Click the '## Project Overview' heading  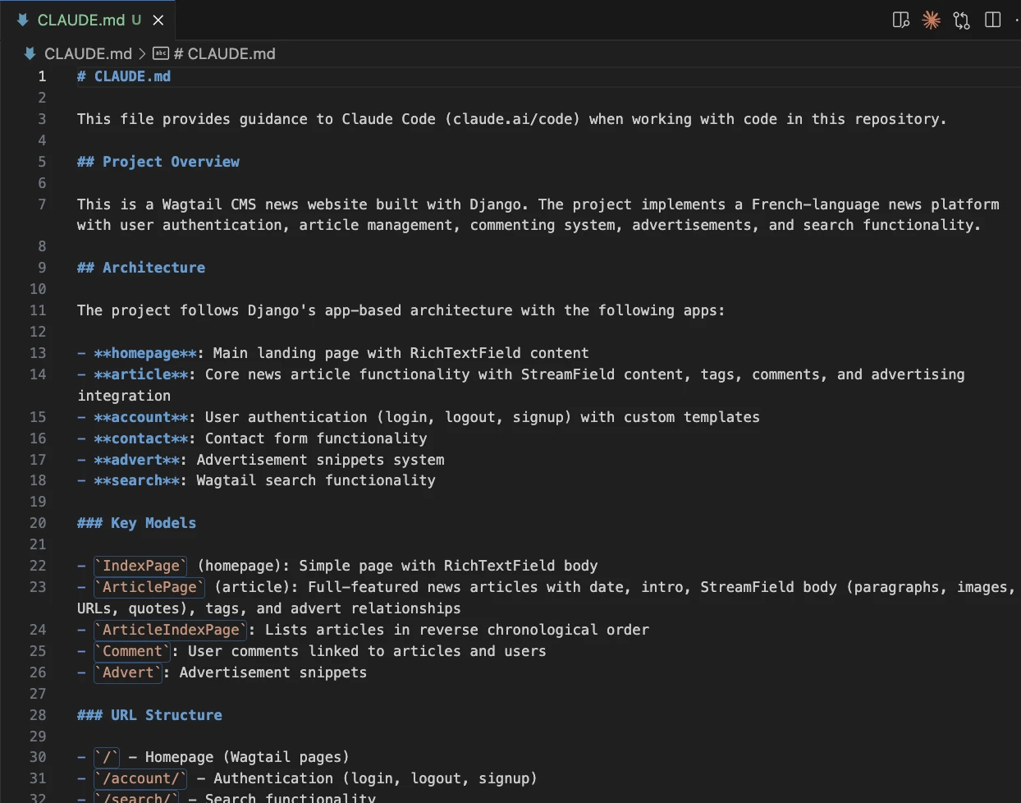(x=158, y=162)
